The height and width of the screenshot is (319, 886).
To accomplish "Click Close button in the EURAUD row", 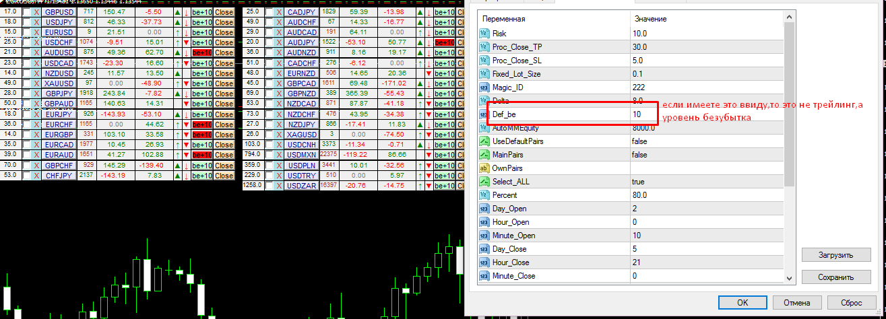I will (x=224, y=153).
